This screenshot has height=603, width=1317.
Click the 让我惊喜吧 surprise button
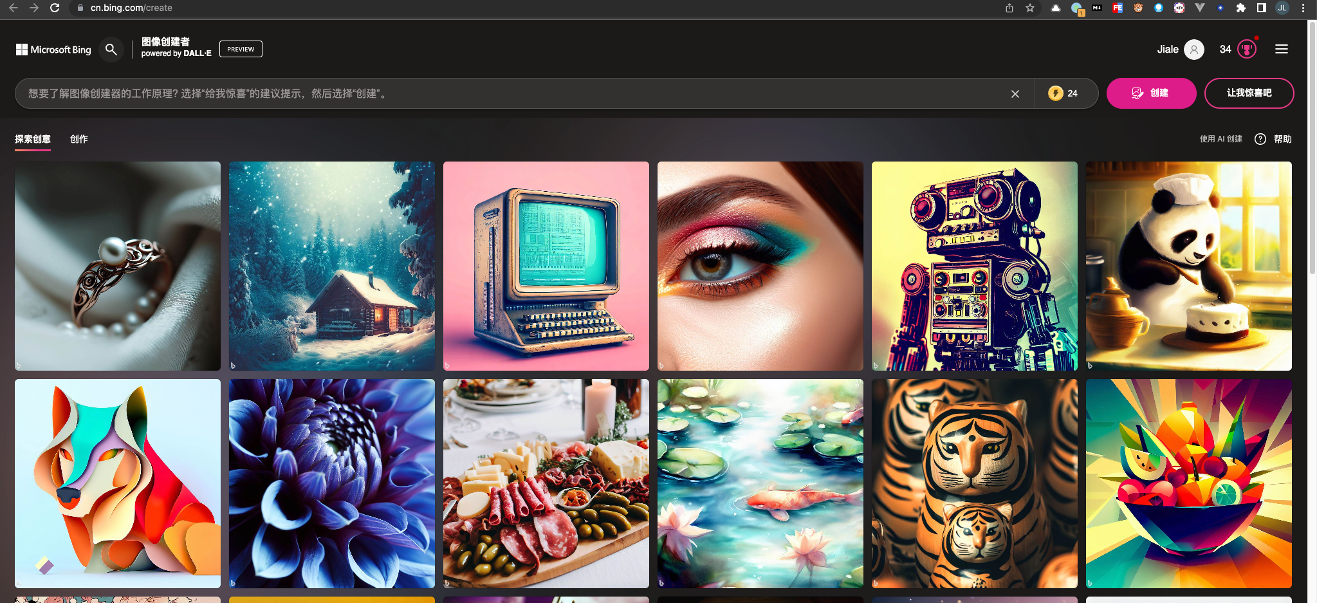click(1249, 93)
